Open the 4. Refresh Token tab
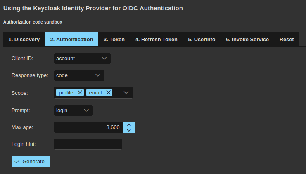Image resolution: width=306 pixels, height=174 pixels. point(157,39)
